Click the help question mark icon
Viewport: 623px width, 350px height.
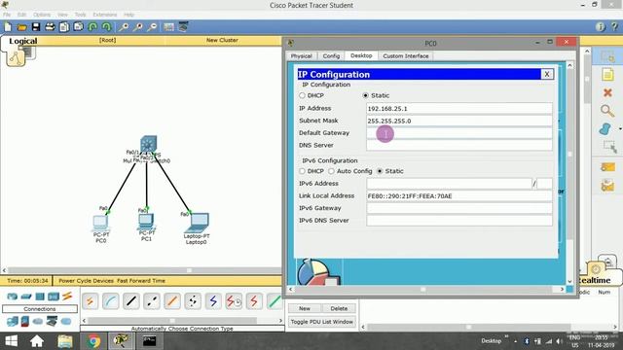614,27
